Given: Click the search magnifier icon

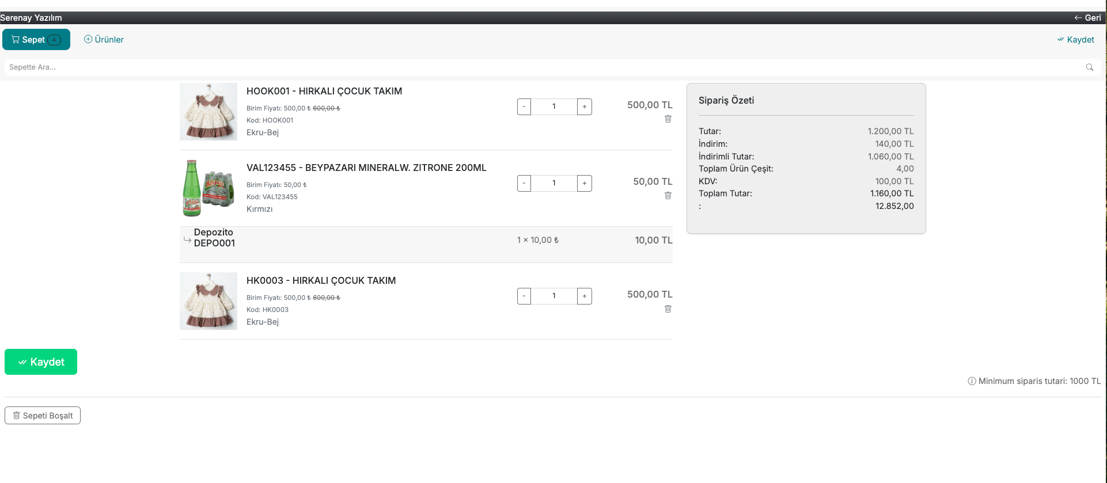Looking at the screenshot, I should [1089, 67].
